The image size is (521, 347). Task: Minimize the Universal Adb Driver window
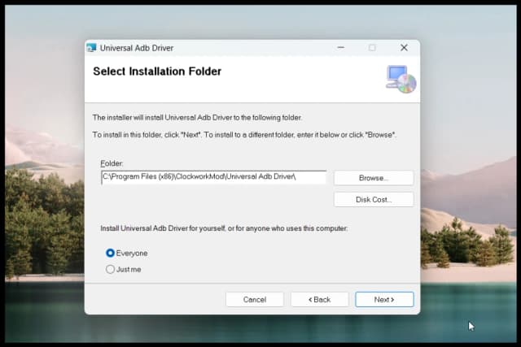click(x=340, y=48)
